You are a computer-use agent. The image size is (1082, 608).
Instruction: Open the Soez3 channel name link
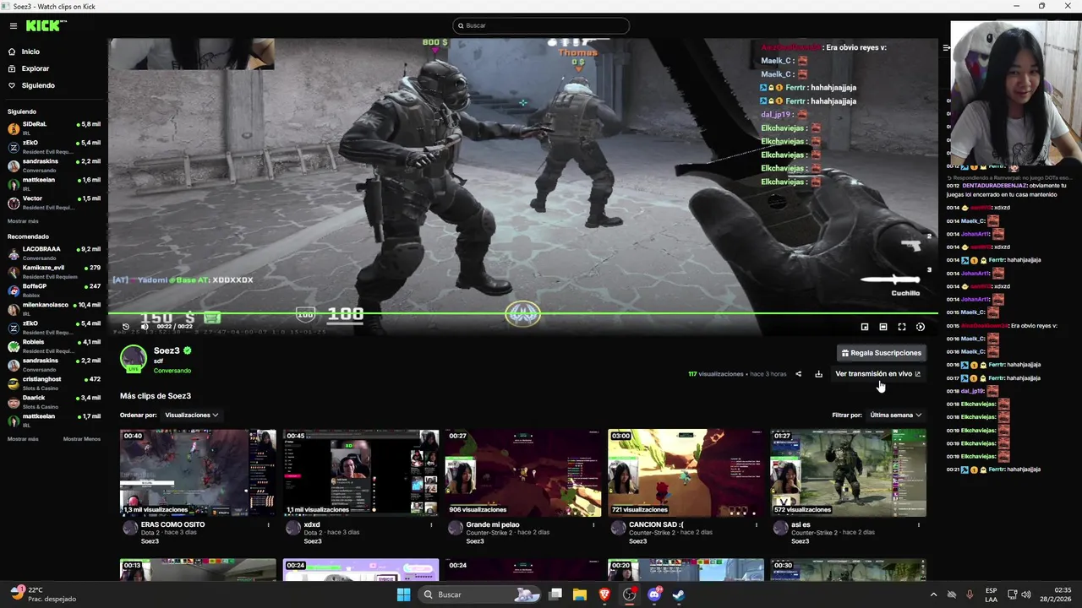pos(167,350)
